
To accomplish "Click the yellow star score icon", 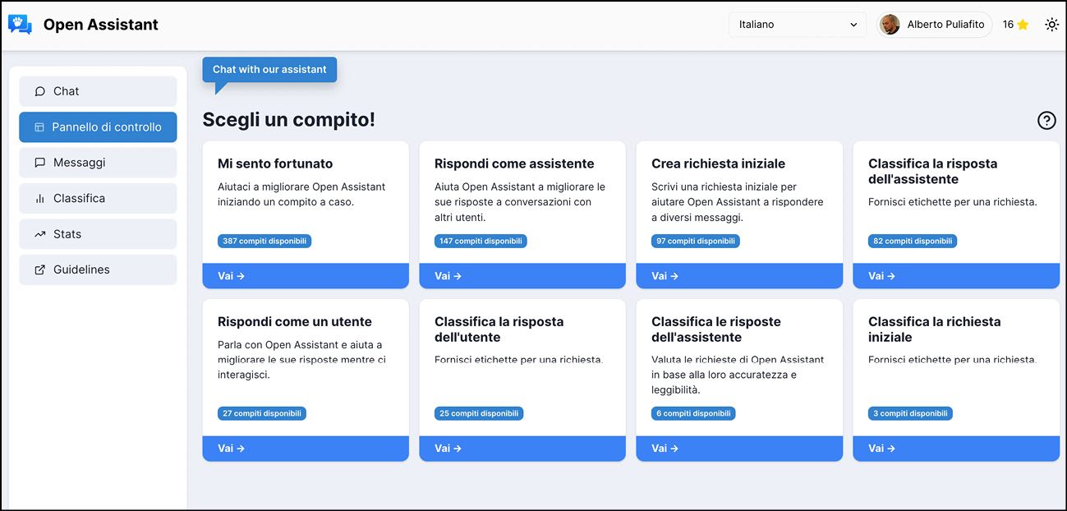I will tap(1023, 25).
